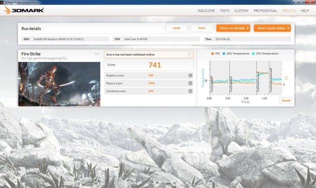Click the teal CPU Temperature legend swatch
This screenshot has height=188, width=316.
pos(253,53)
